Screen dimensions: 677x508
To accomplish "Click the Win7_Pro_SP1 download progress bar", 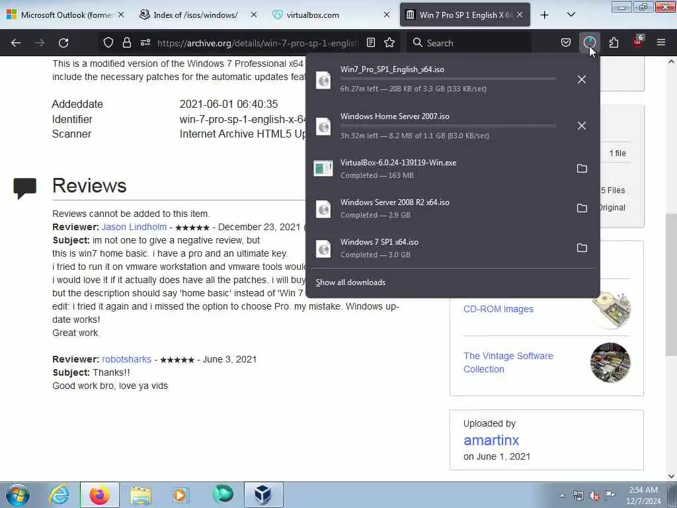I will [448, 79].
